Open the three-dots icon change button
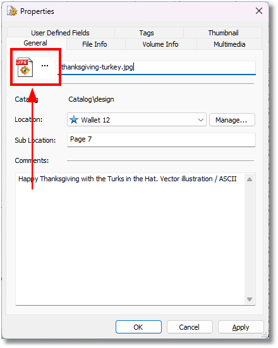The height and width of the screenshot is (348, 278). (45, 66)
